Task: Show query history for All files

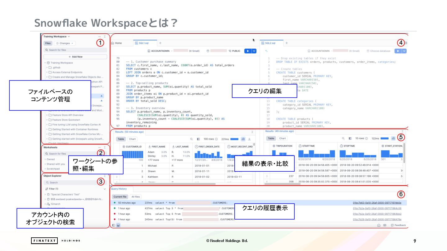Action: point(136,197)
